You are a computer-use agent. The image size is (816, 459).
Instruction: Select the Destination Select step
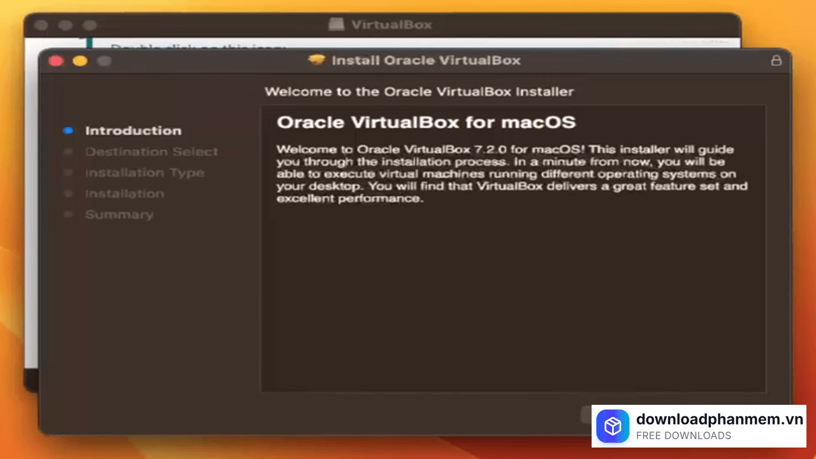tap(151, 152)
